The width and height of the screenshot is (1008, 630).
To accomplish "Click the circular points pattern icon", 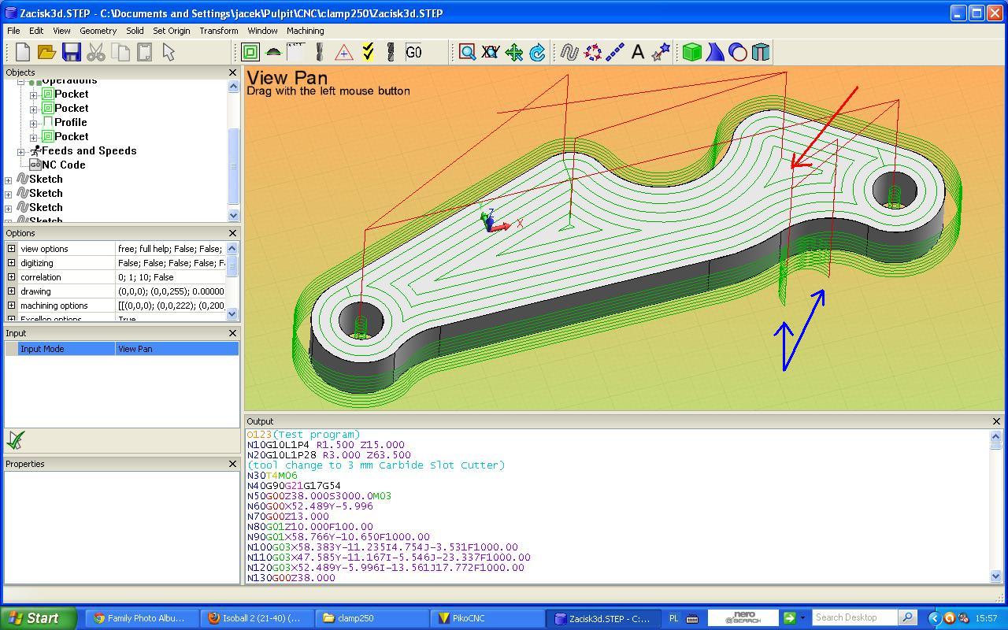I will tap(593, 52).
